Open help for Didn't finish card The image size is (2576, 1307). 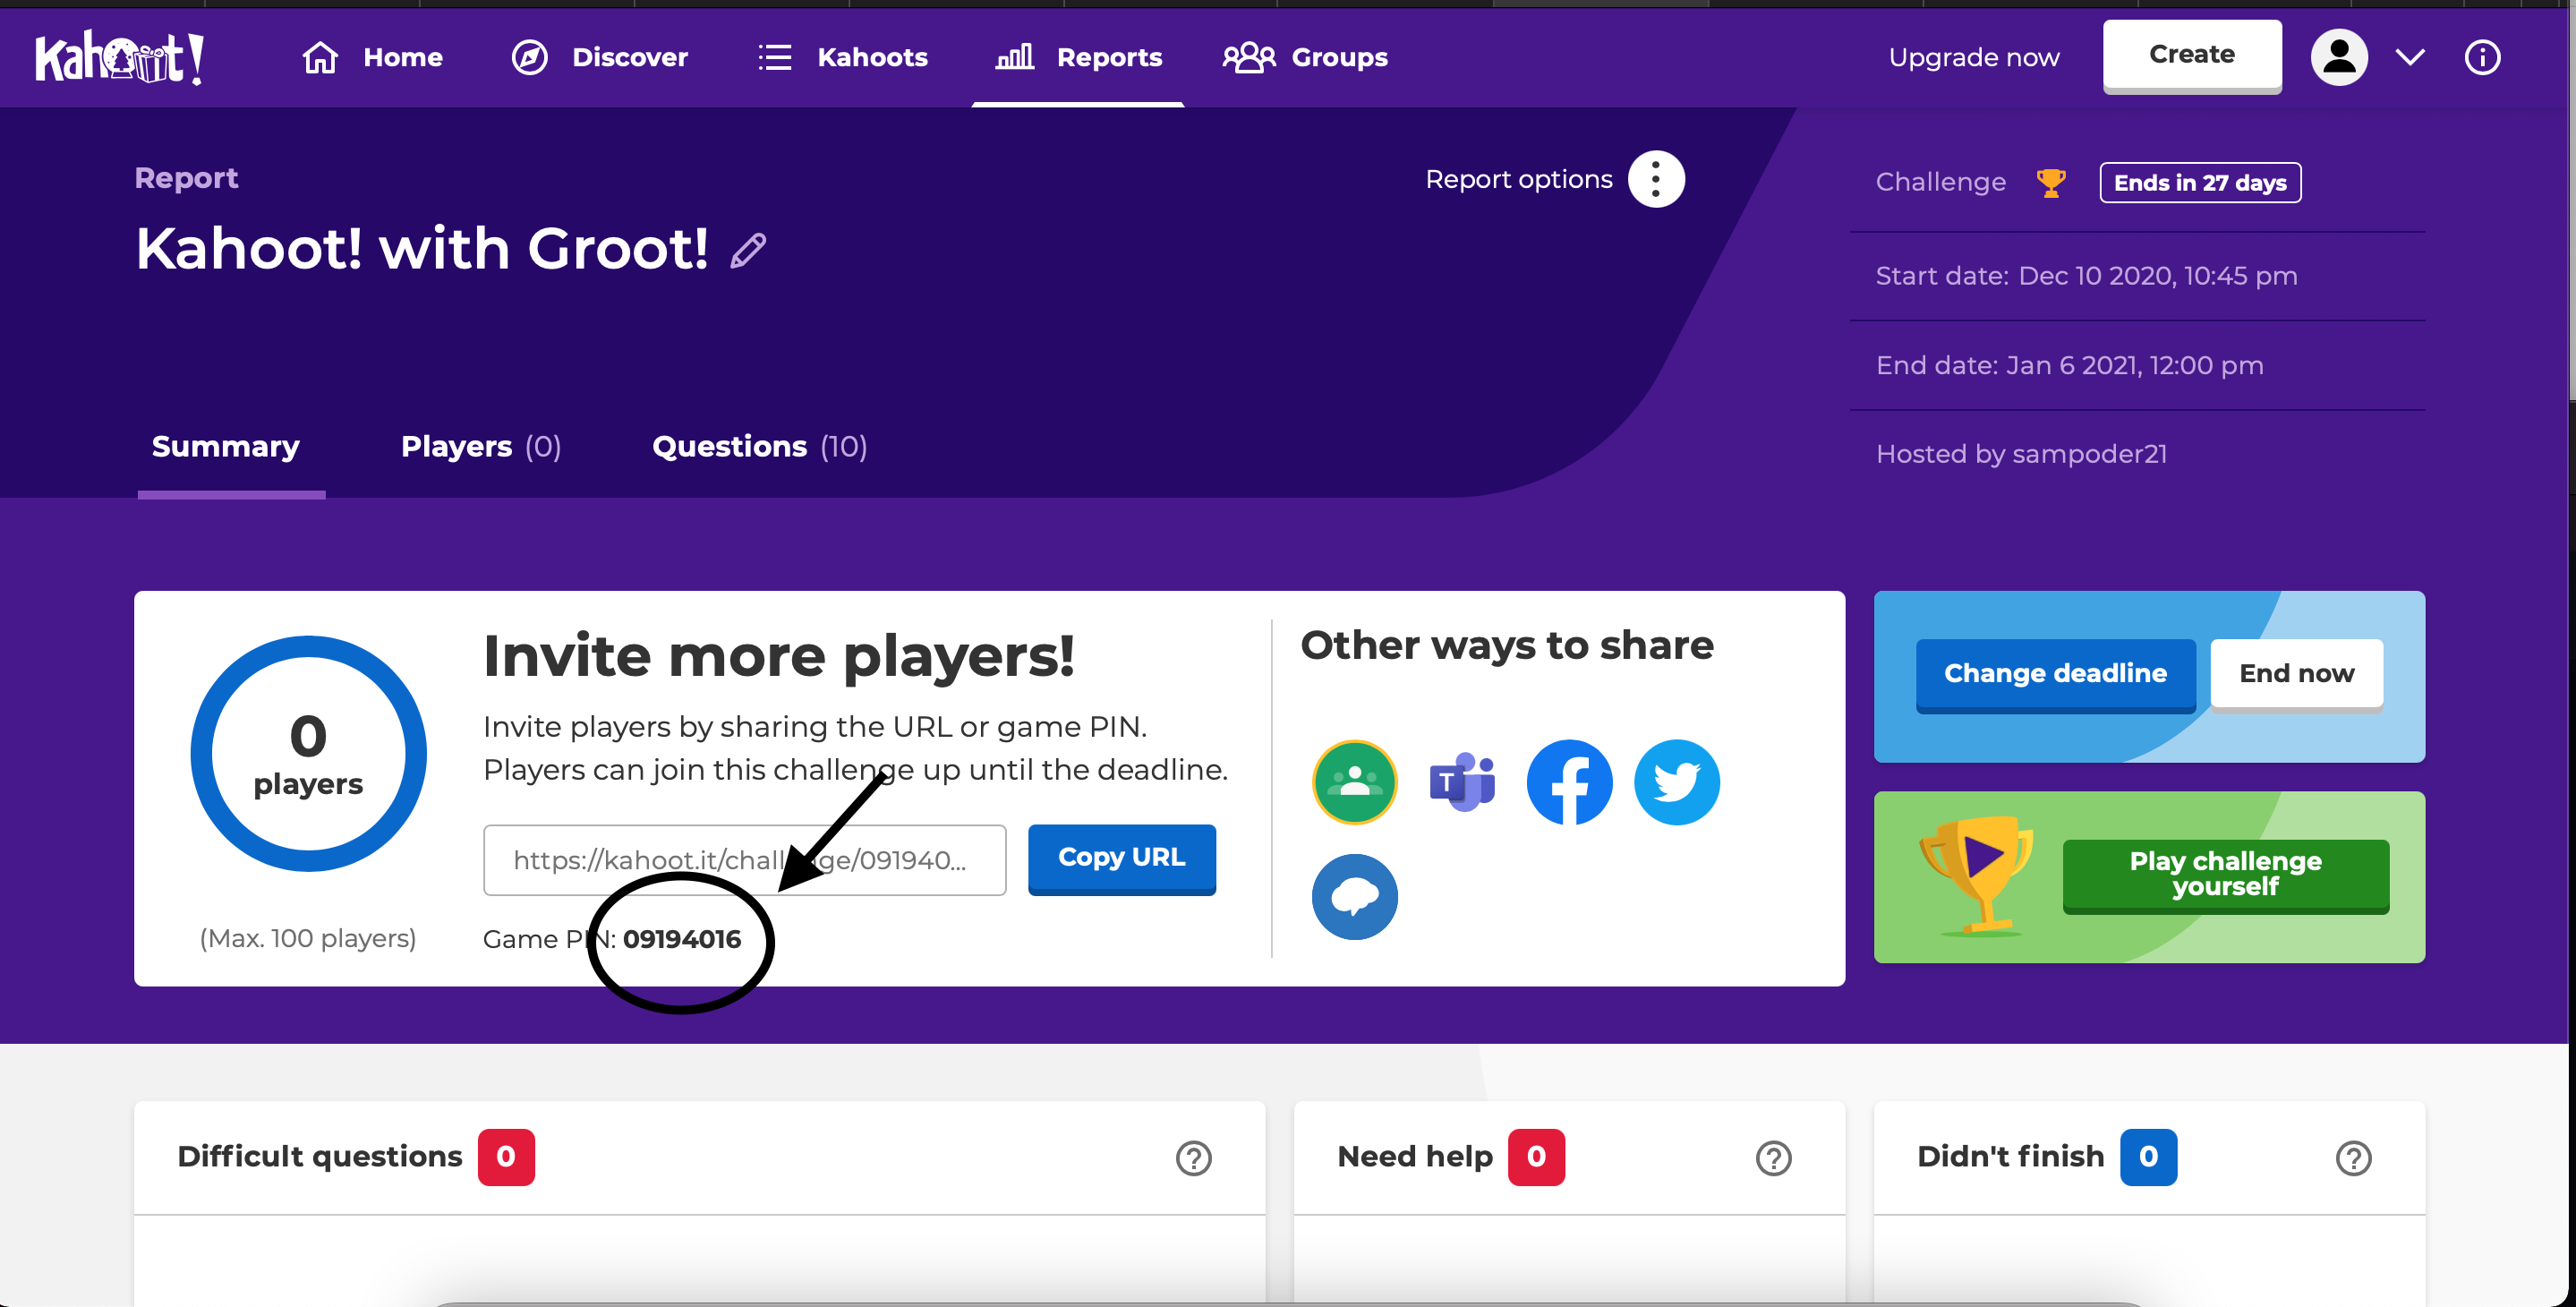[2353, 1158]
